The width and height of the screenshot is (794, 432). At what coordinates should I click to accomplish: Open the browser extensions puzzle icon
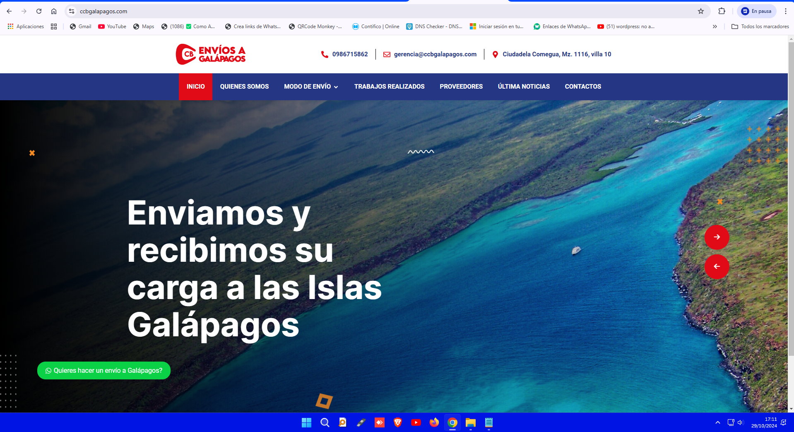pyautogui.click(x=722, y=11)
